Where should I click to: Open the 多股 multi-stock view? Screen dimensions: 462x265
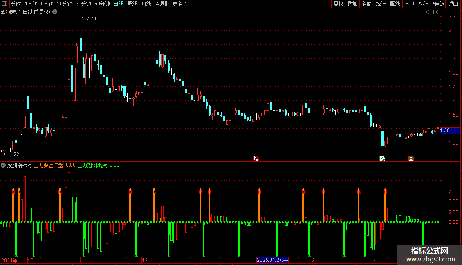367,4
